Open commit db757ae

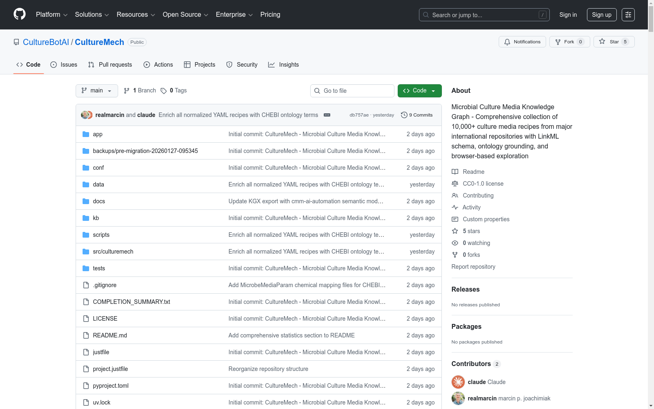(359, 115)
